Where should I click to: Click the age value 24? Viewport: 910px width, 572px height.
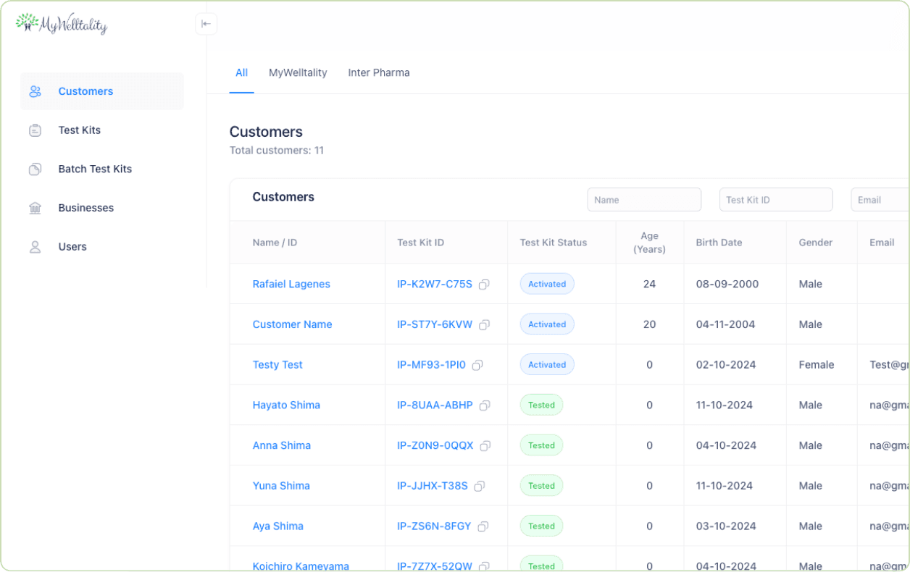pyautogui.click(x=649, y=284)
